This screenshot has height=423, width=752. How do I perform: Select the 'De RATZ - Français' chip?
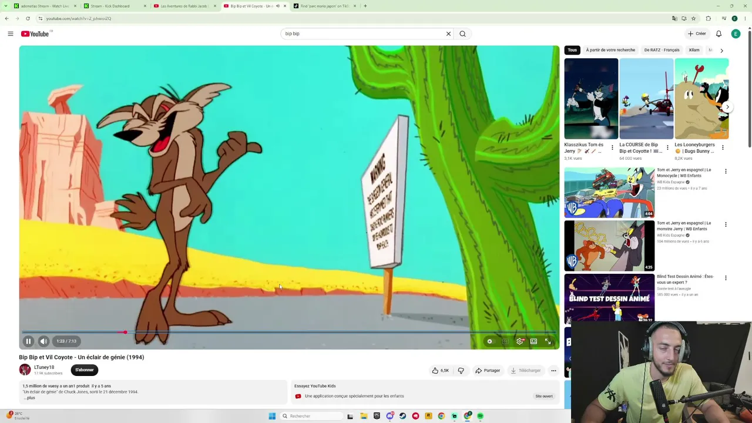(662, 50)
